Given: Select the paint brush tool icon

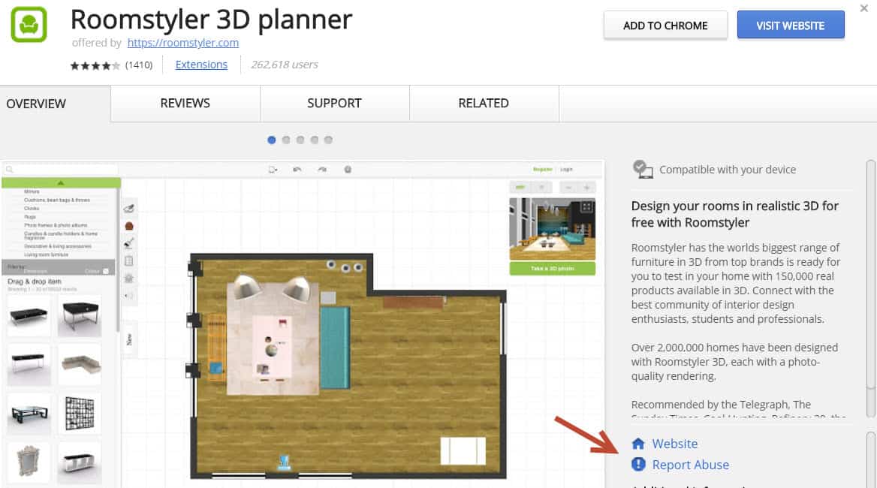Looking at the screenshot, I should (x=128, y=243).
